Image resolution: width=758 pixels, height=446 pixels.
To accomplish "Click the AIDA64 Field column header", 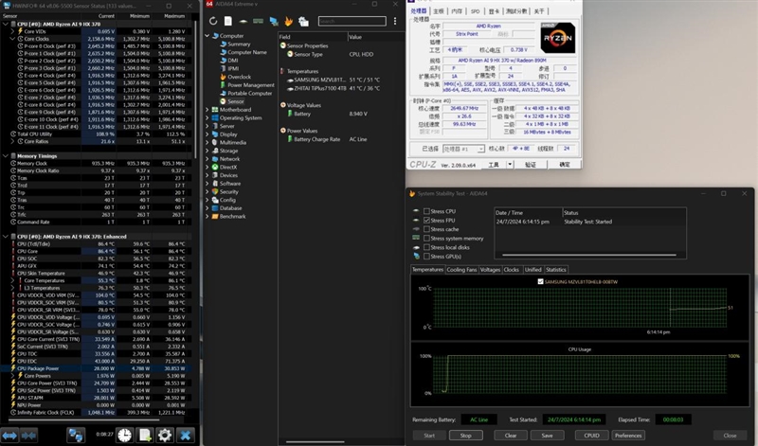I will pos(313,37).
